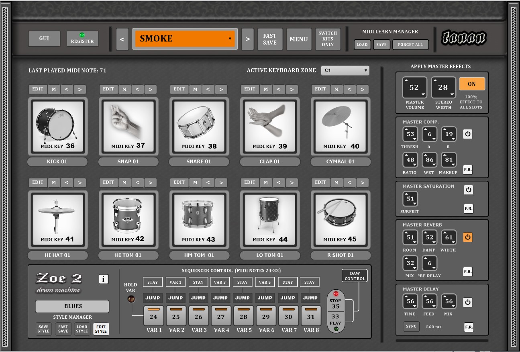Screen dimensions: 520x352
Task: Toggle the Master Reverb power button
Action: coord(468,237)
